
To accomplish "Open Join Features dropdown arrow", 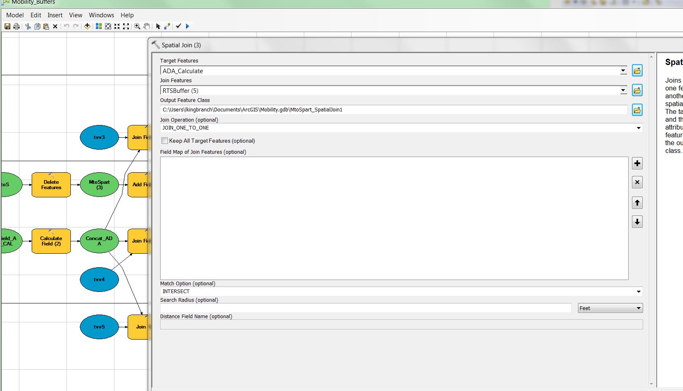I will point(623,90).
